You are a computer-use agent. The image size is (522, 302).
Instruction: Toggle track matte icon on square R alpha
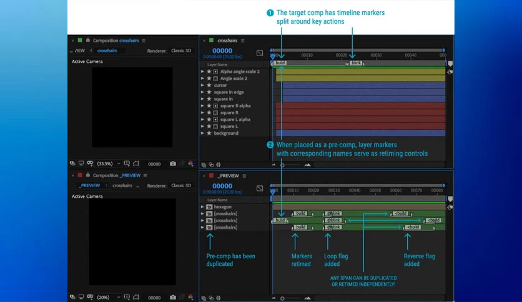[215, 106]
